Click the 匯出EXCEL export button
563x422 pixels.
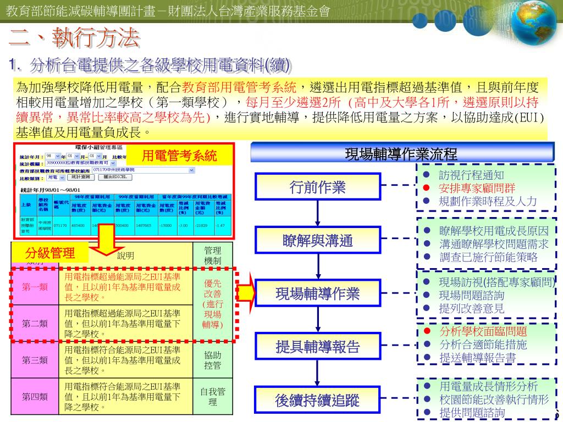tap(115, 177)
